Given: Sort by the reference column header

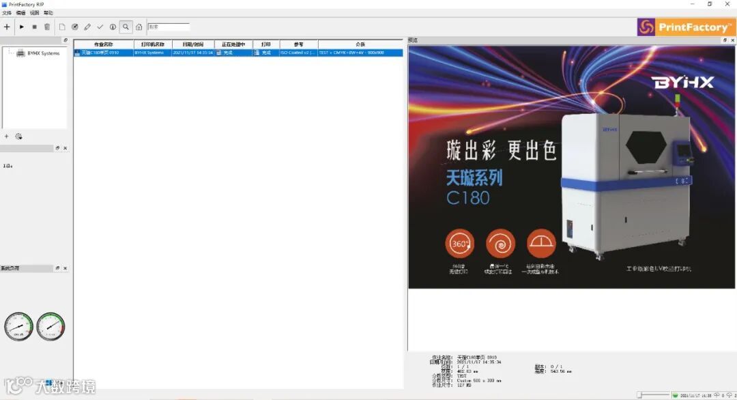Looking at the screenshot, I should pyautogui.click(x=299, y=44).
